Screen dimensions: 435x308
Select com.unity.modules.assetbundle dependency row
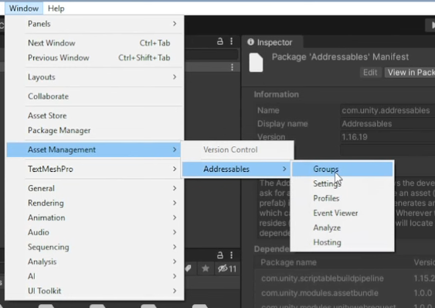coord(345,293)
